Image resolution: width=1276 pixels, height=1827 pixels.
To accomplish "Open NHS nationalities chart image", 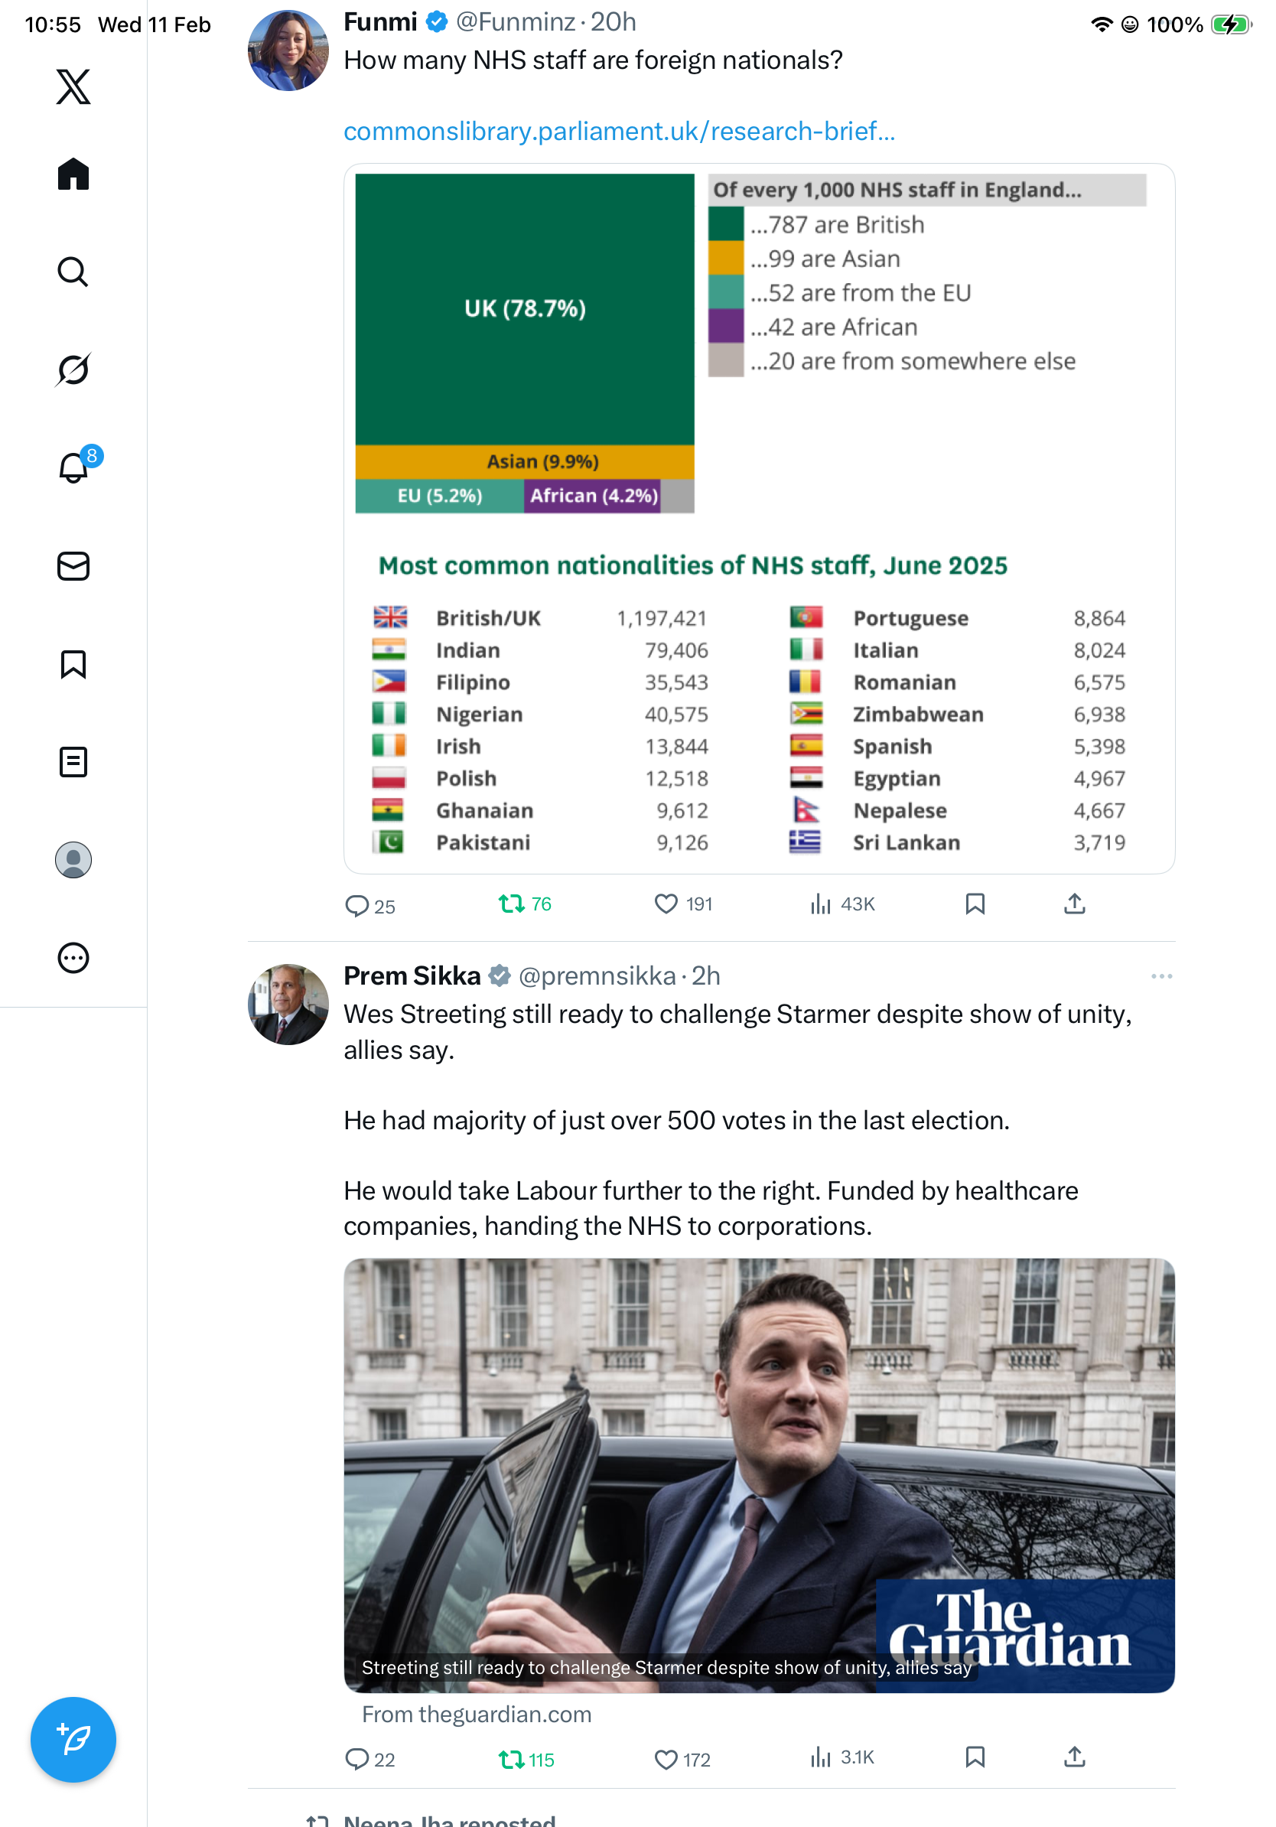I will click(759, 518).
